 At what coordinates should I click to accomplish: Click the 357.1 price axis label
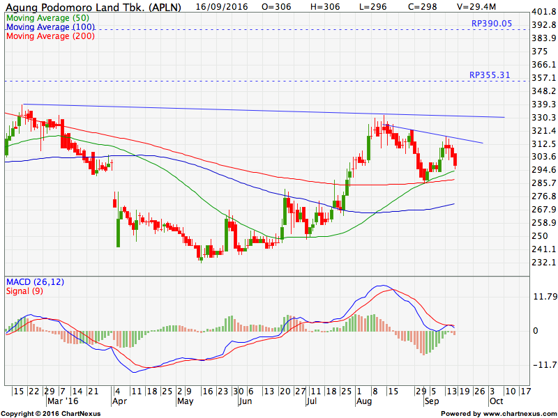tap(543, 78)
